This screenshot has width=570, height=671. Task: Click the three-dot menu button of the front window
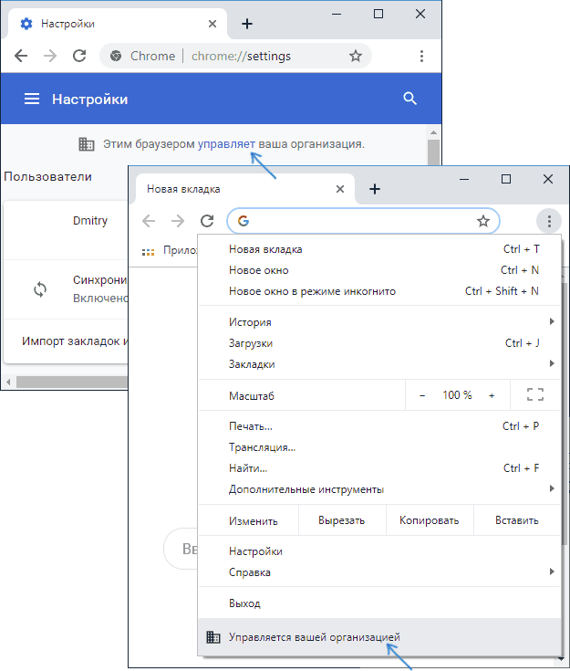click(x=549, y=221)
